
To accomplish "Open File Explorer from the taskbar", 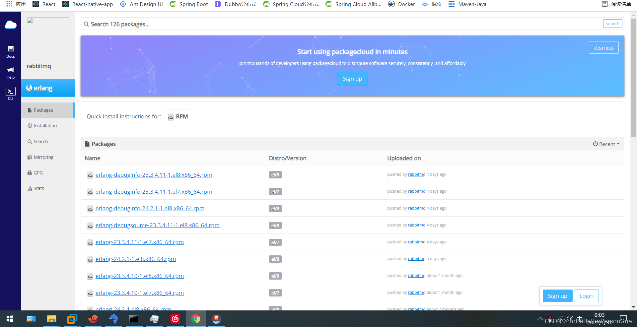I will [51, 319].
